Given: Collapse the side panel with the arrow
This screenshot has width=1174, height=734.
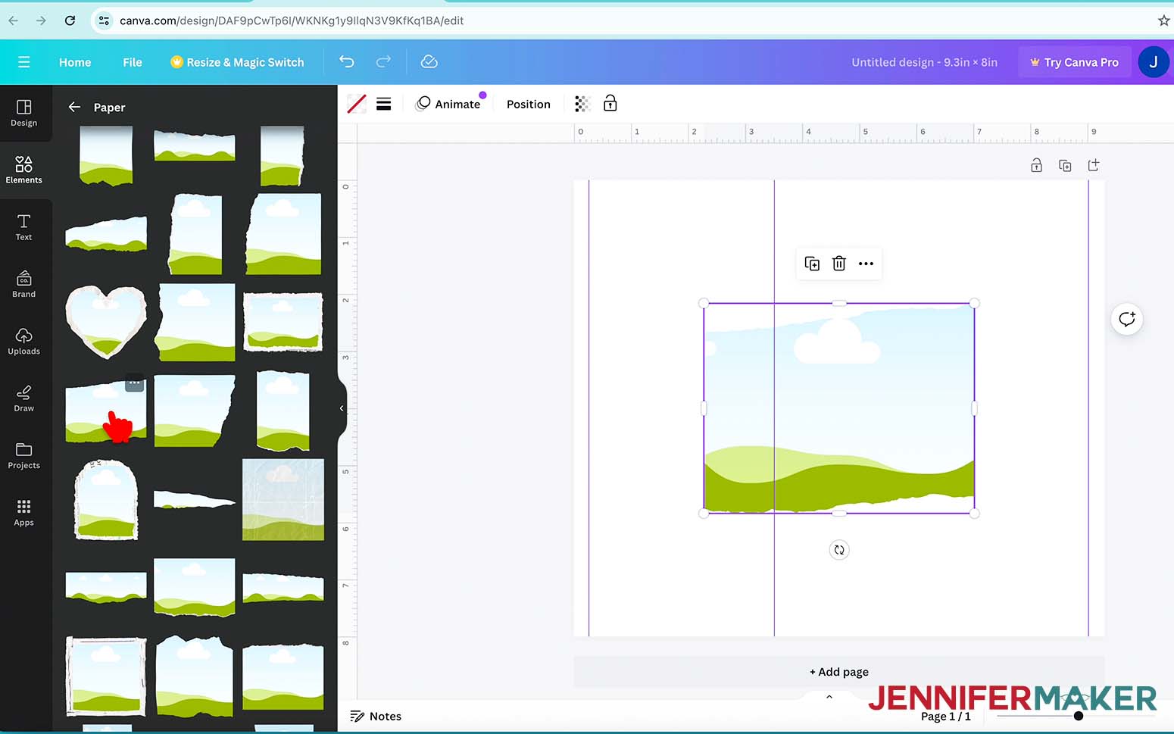Looking at the screenshot, I should 342,408.
